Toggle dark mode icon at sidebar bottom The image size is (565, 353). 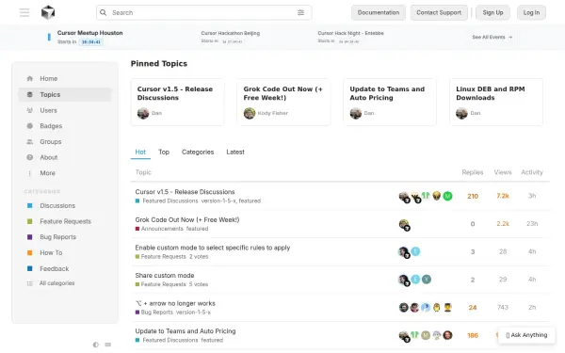click(96, 345)
